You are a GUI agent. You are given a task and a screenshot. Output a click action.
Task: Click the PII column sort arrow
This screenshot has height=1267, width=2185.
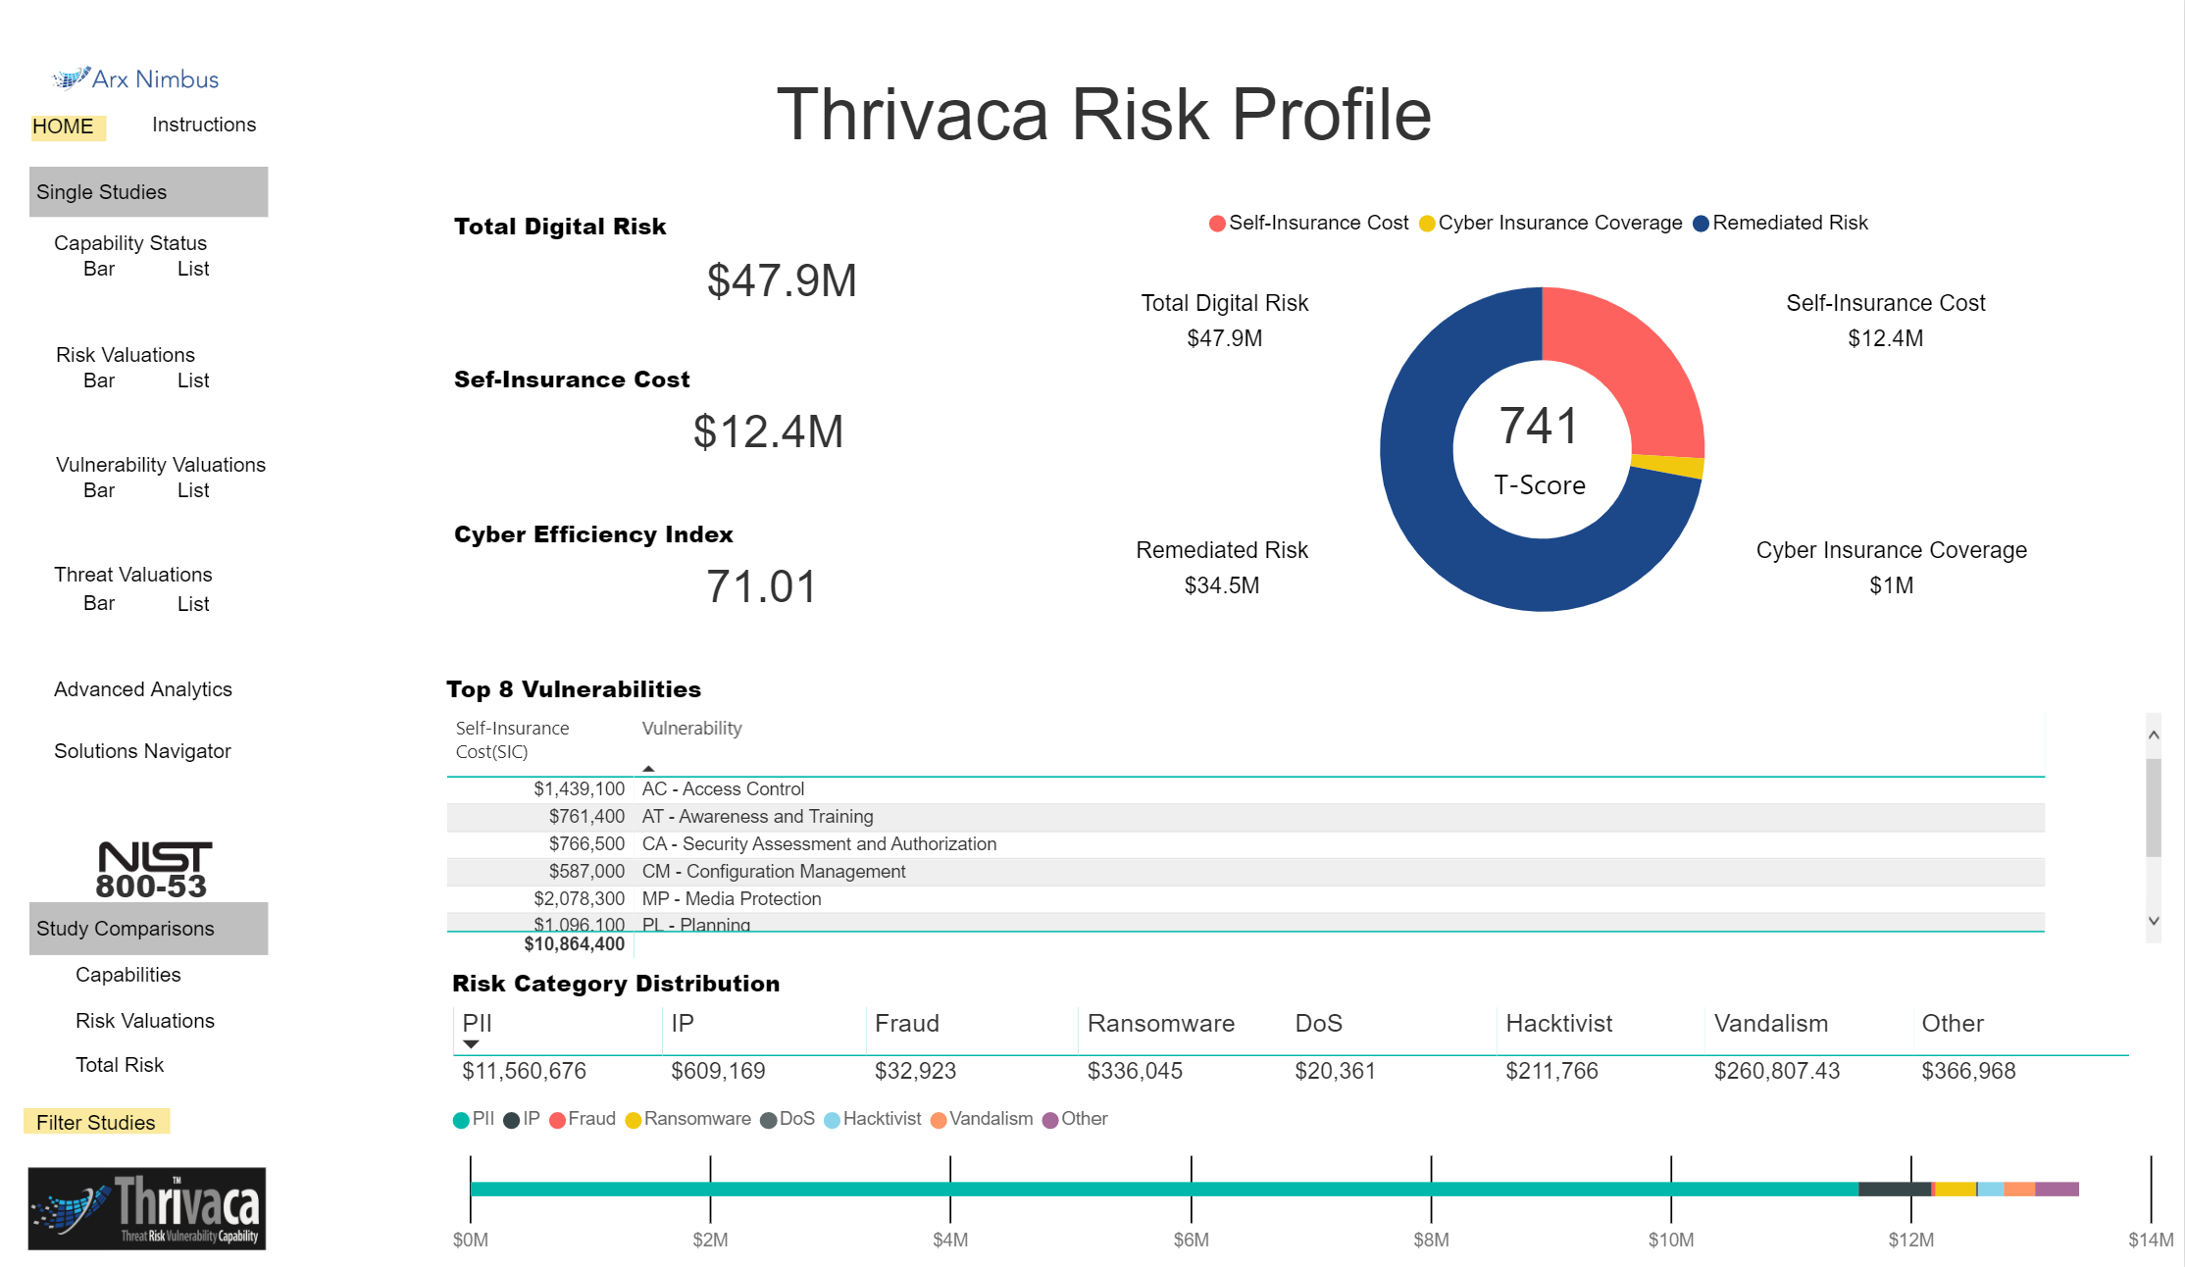[x=471, y=1044]
